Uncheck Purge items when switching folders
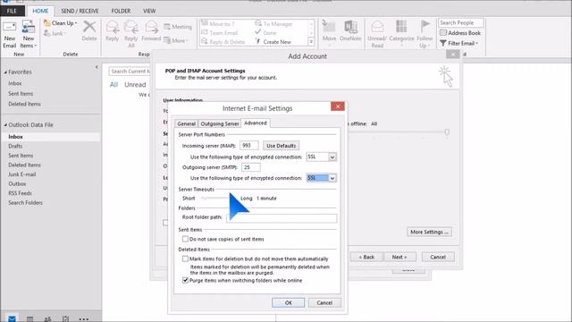Viewport: 572px width, 322px height. click(185, 280)
